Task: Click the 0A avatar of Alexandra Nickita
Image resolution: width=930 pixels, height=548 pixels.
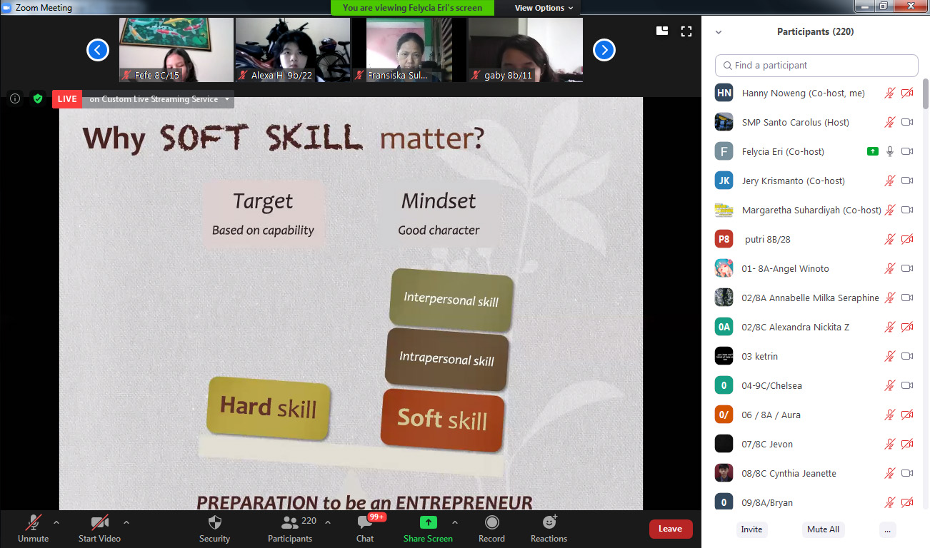Action: pos(724,327)
